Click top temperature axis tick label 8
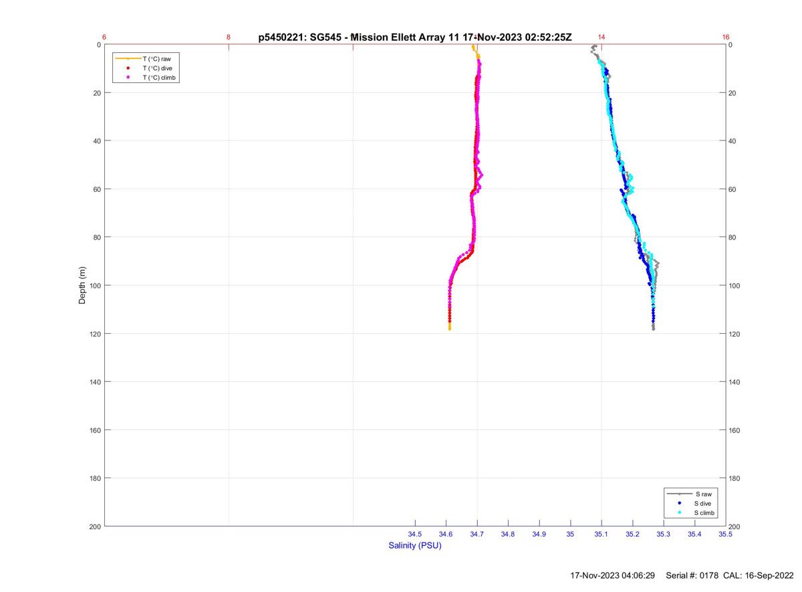Viewport: 802px width, 592px height. [229, 37]
